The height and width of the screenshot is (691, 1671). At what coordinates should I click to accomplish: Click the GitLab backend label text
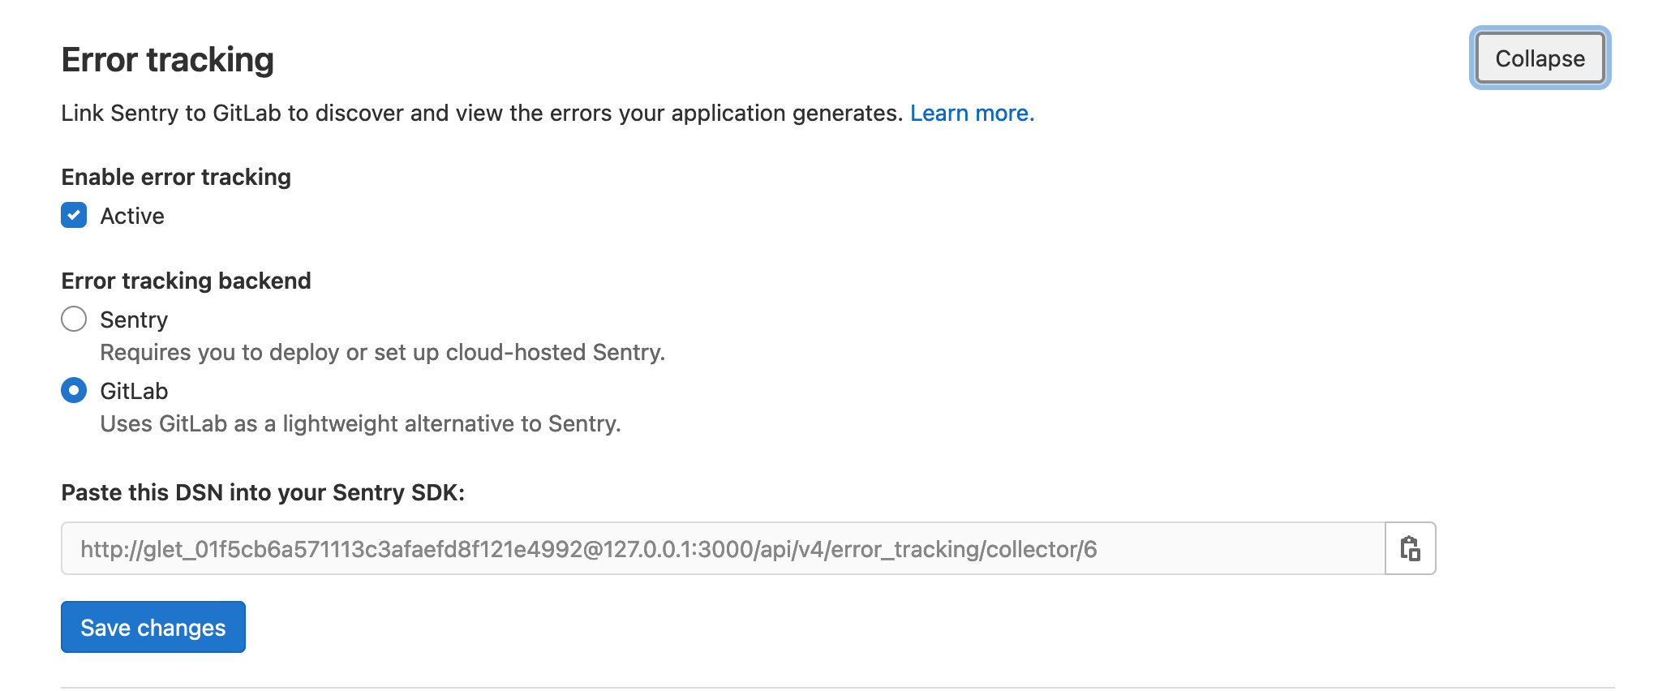point(134,391)
